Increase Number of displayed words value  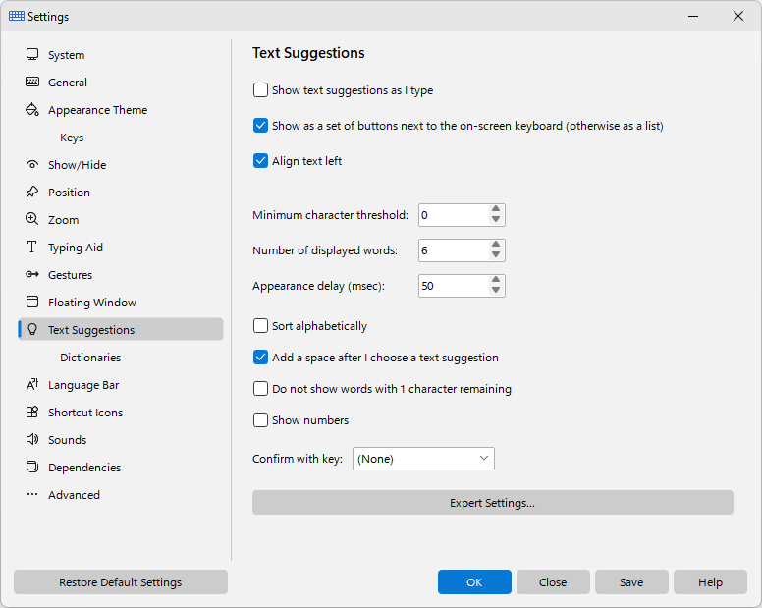click(x=496, y=245)
